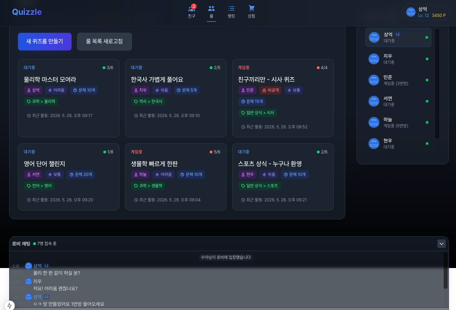Click the Quizzle logo
The height and width of the screenshot is (310, 456).
(x=27, y=12)
